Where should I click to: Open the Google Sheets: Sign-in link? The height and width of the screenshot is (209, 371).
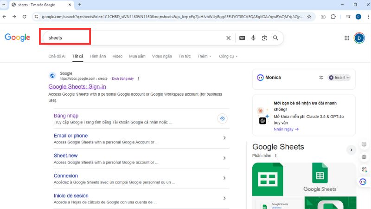point(77,86)
